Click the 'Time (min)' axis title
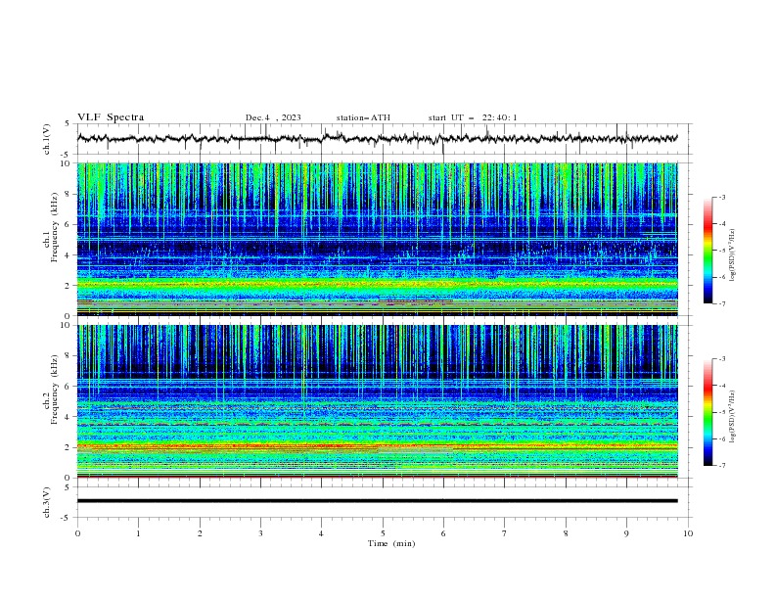 (391, 543)
